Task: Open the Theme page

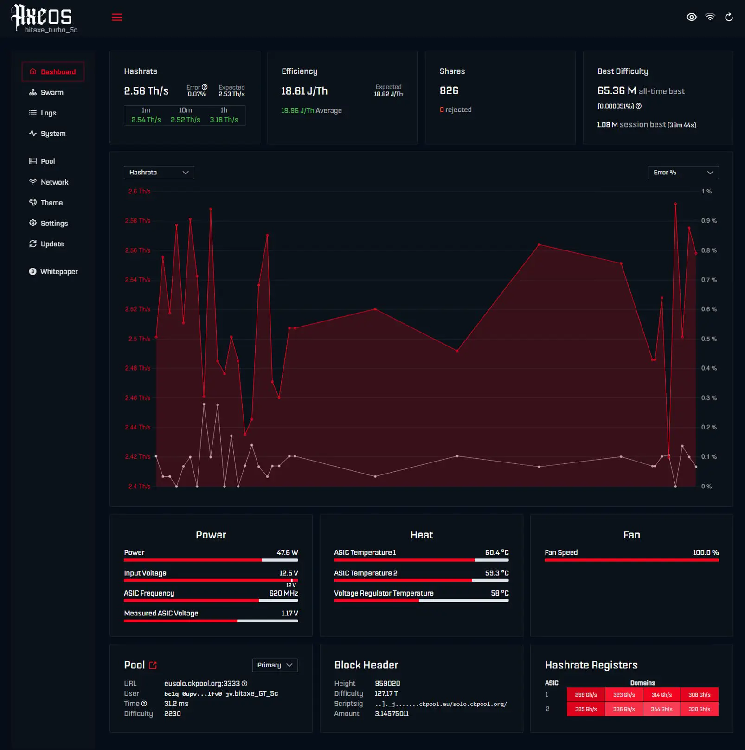Action: click(x=51, y=203)
